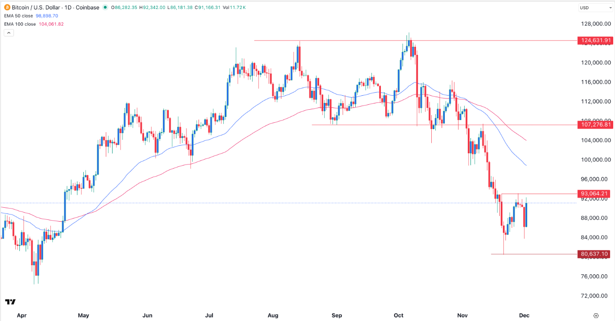
Task: Click the 124,631.91 resistance price label
Action: pyautogui.click(x=595, y=40)
